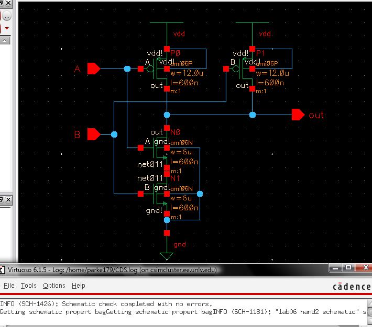Open the Tools menu
This screenshot has height=327, width=372.
28,286
